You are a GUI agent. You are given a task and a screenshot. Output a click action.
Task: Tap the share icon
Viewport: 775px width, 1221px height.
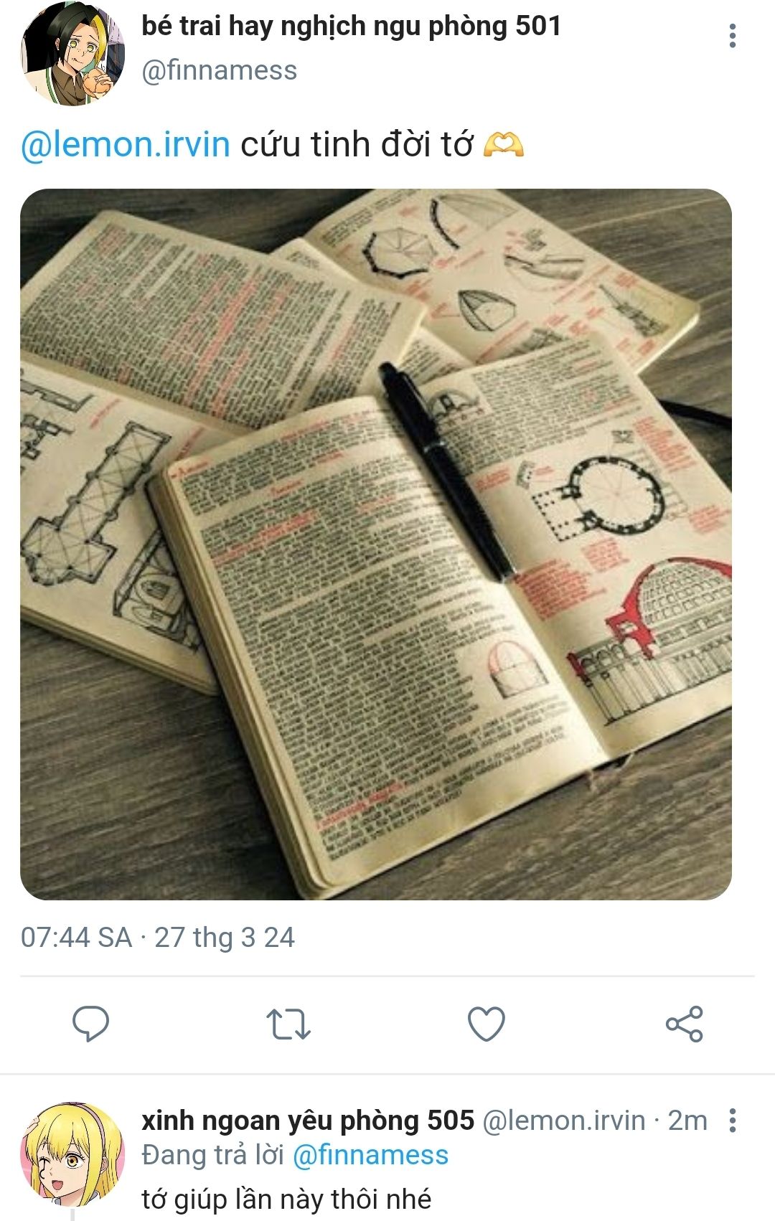pyautogui.click(x=685, y=1024)
